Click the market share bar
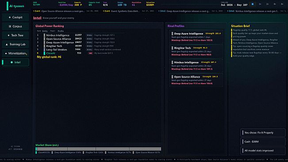 click(98, 149)
